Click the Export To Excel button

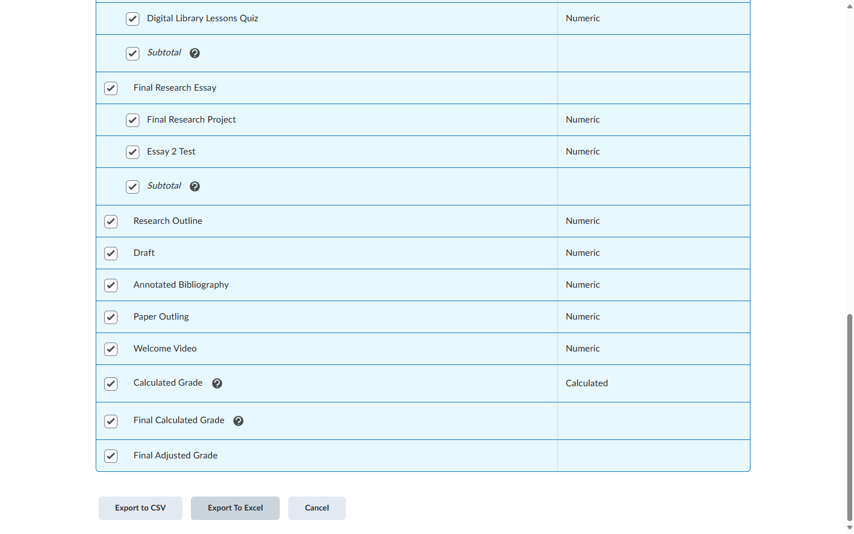pos(235,508)
